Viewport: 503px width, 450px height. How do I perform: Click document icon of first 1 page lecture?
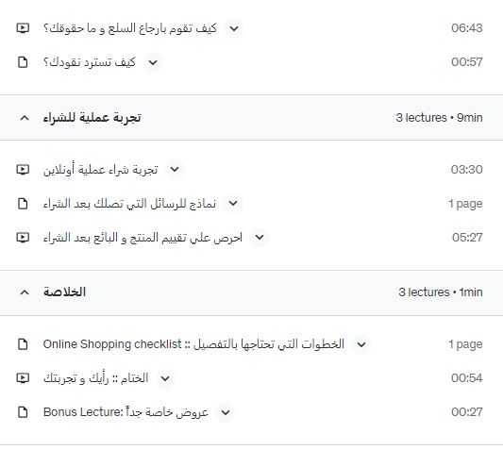(x=23, y=204)
